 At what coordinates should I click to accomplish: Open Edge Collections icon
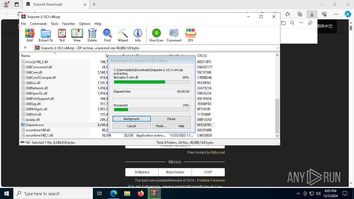point(300,14)
